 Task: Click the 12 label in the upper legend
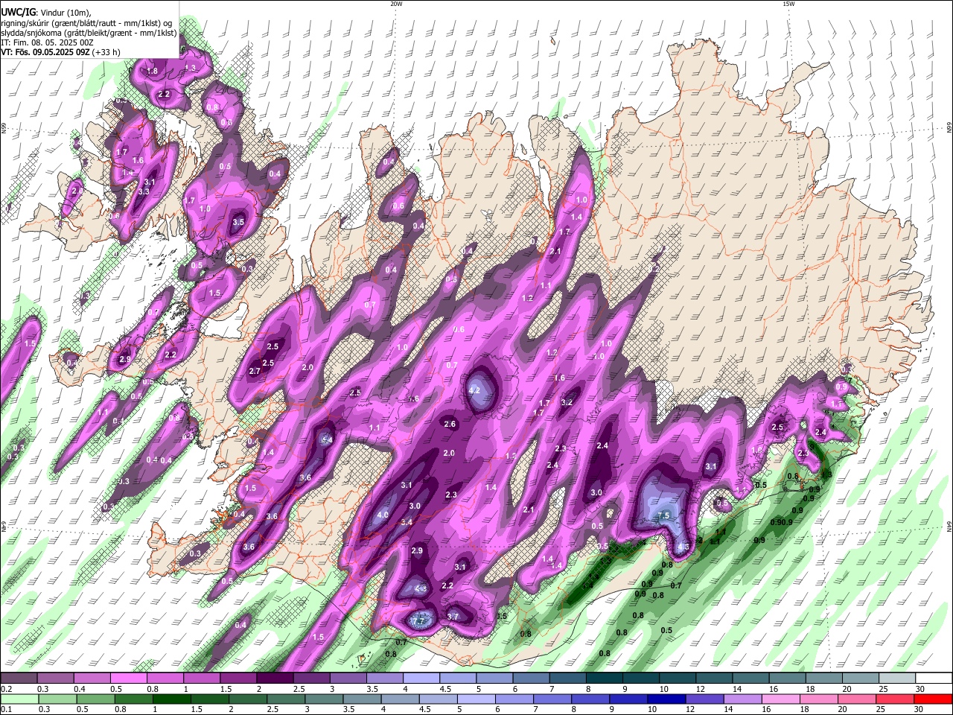point(701,689)
